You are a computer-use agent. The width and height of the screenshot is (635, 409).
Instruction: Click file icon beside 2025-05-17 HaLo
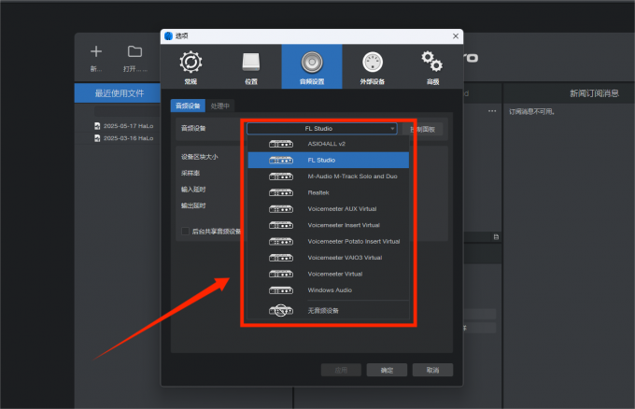97,126
